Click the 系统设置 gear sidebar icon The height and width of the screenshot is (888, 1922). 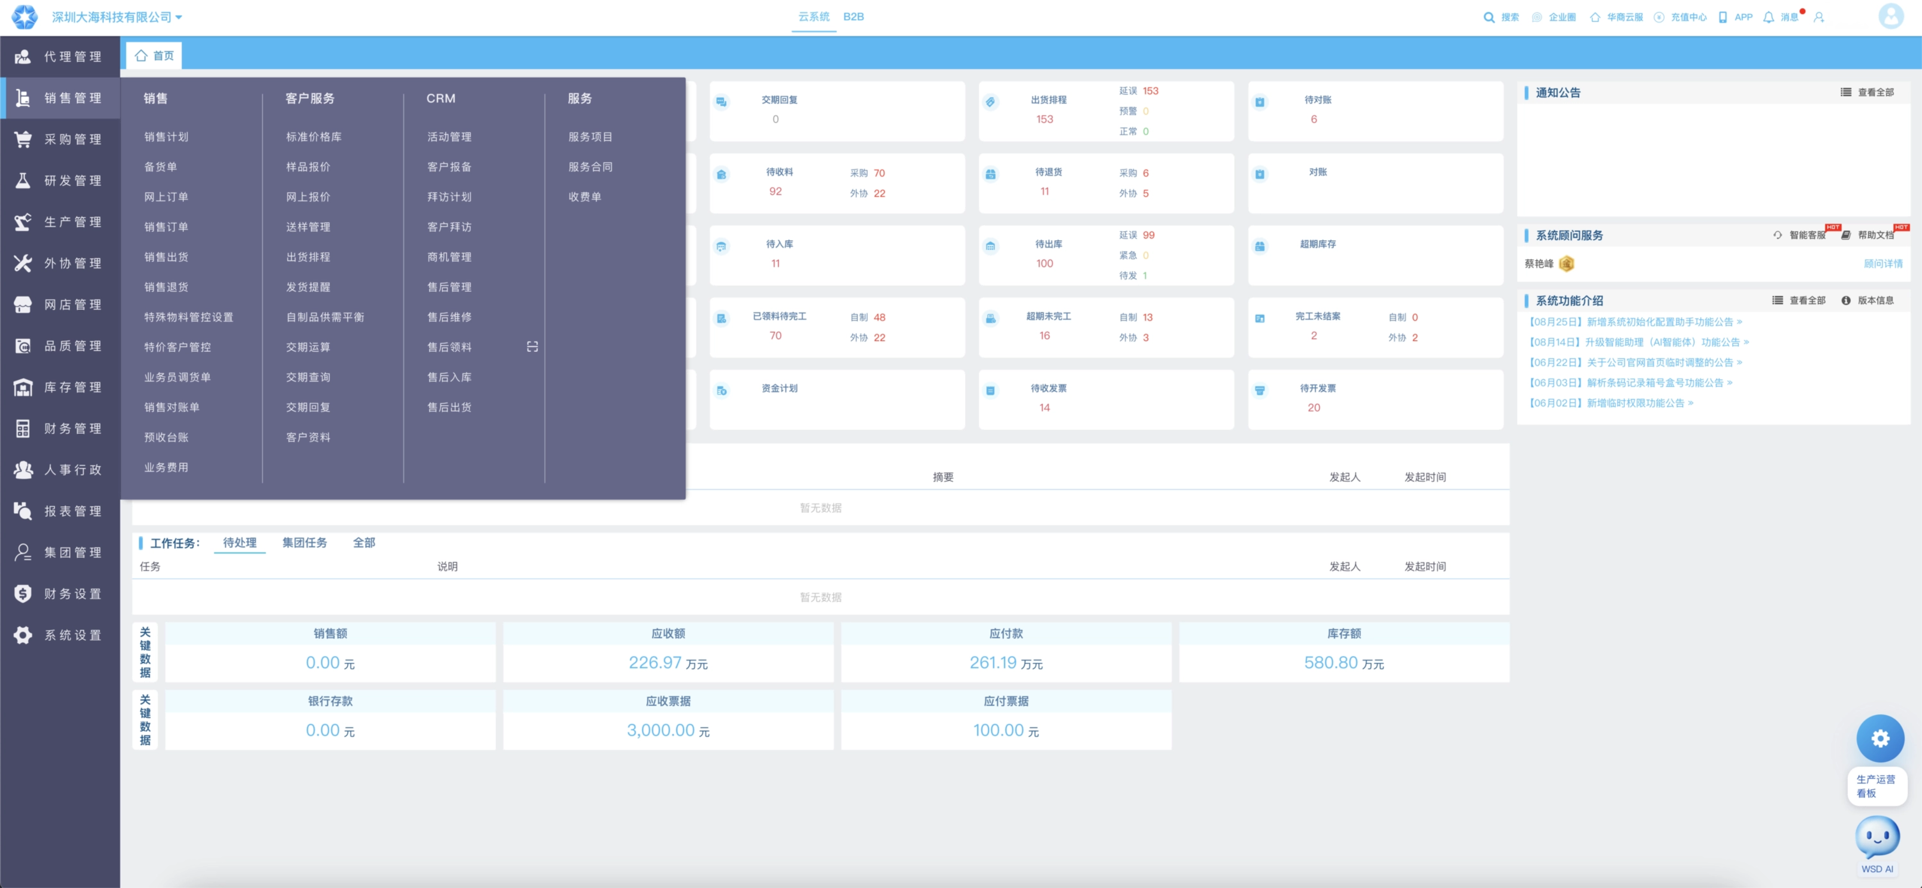tap(23, 635)
